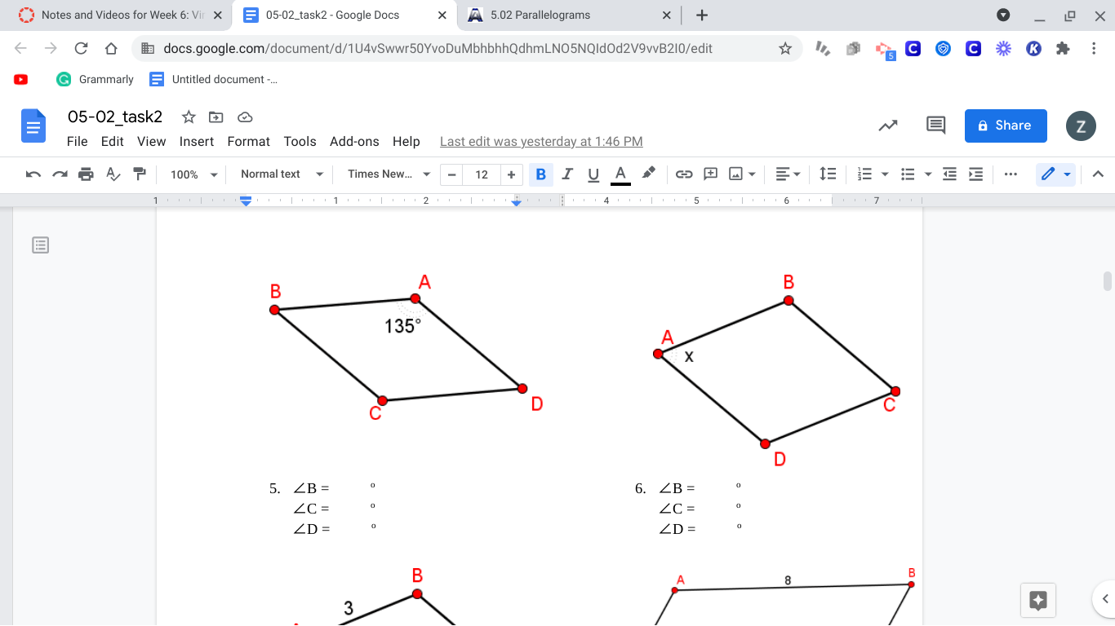Image resolution: width=1115 pixels, height=626 pixels.
Task: View the cloud save status
Action: click(244, 117)
